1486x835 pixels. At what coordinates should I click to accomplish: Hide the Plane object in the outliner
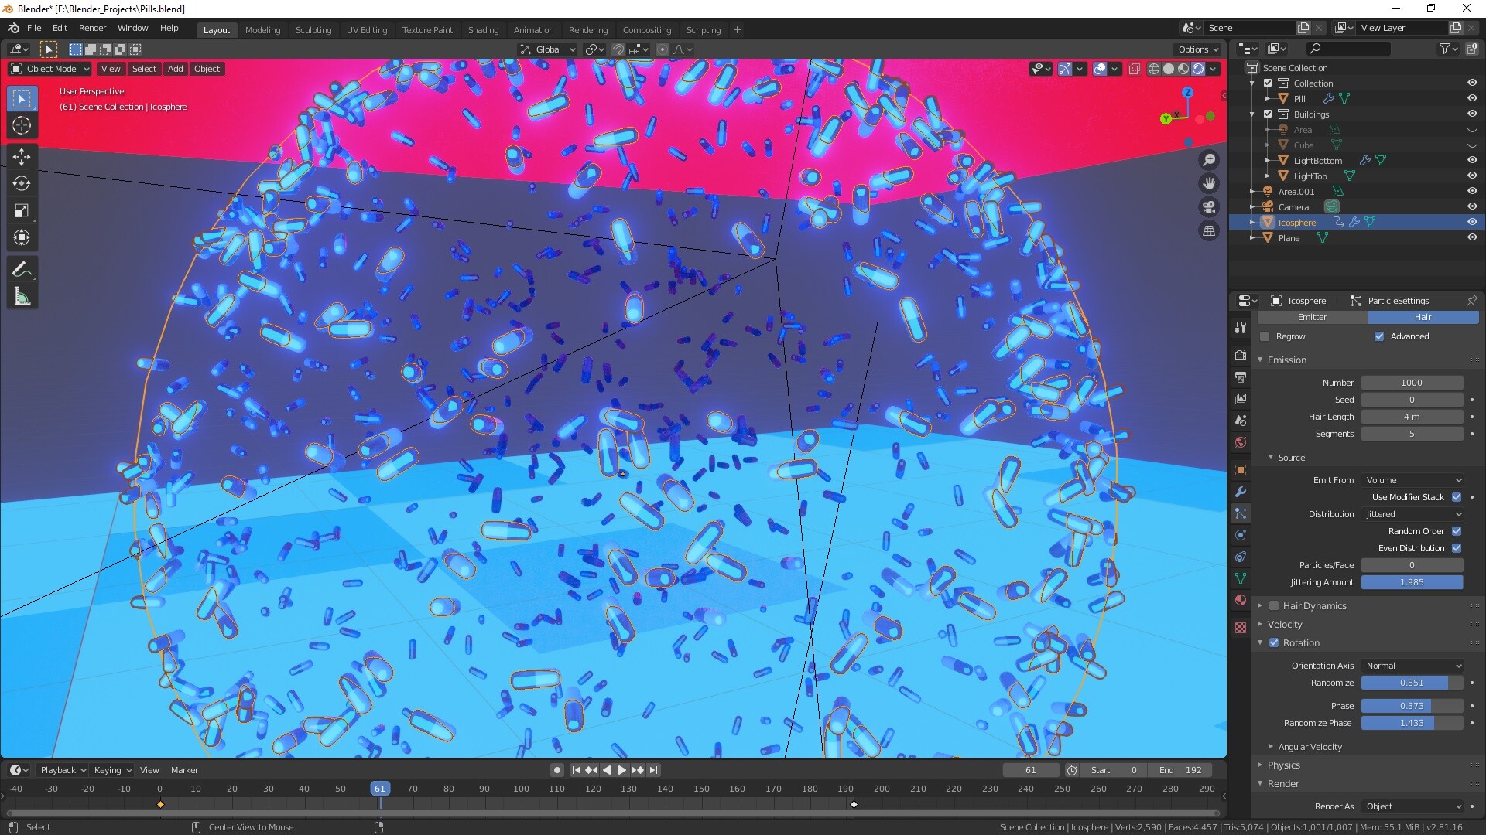1471,238
